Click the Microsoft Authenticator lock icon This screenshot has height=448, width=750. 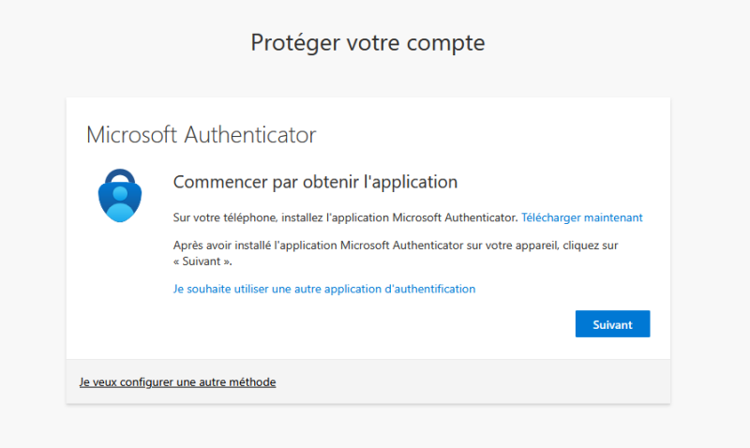[x=120, y=195]
